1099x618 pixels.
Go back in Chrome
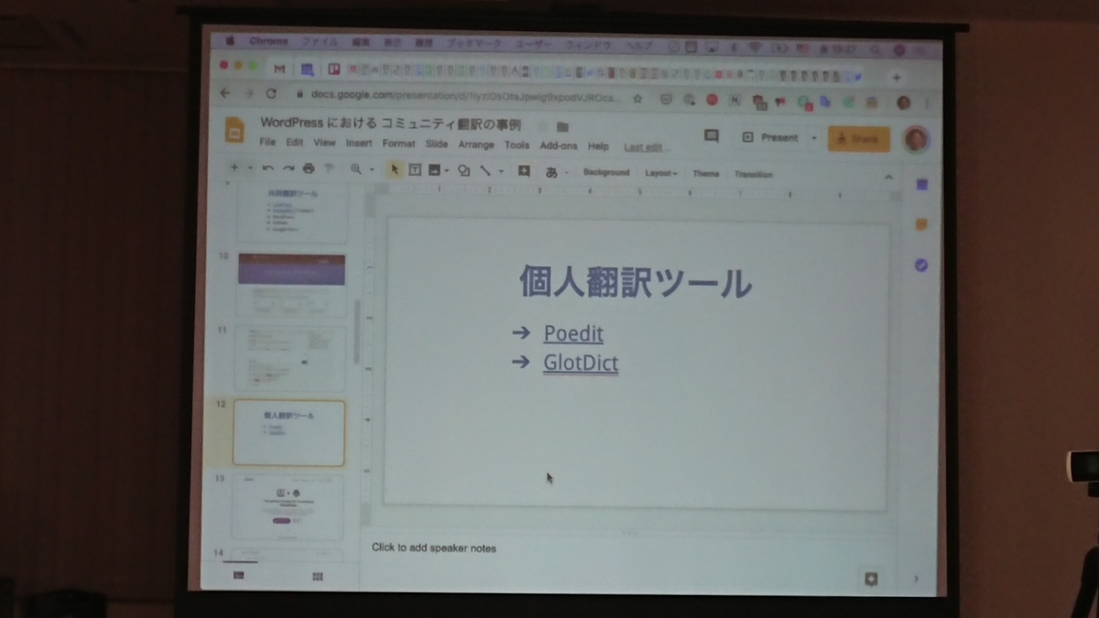click(226, 93)
